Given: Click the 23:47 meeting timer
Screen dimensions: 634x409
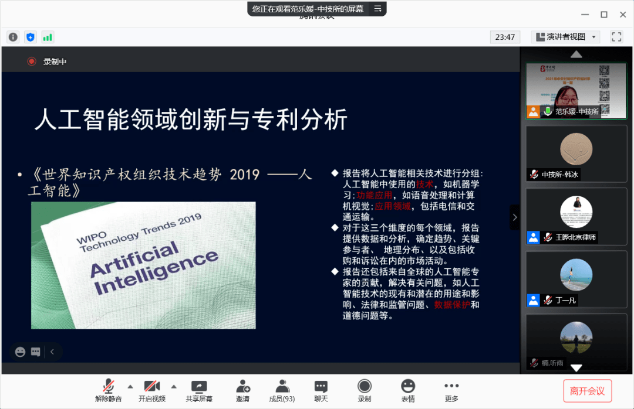Looking at the screenshot, I should coord(504,36).
